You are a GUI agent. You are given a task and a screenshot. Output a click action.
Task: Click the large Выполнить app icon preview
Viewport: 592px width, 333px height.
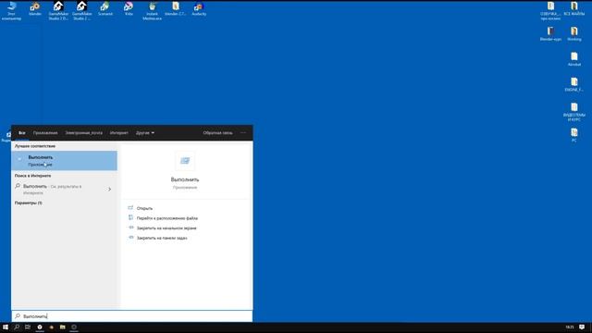point(185,161)
